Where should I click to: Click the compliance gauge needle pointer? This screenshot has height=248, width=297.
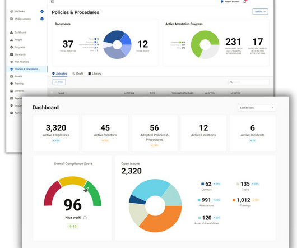86,190
